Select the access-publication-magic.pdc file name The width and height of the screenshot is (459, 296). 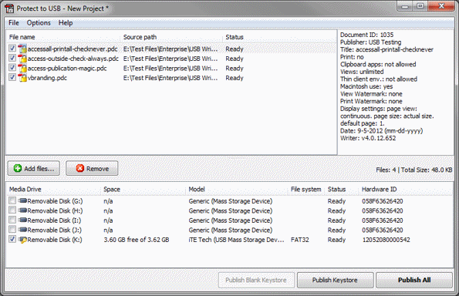[67, 69]
